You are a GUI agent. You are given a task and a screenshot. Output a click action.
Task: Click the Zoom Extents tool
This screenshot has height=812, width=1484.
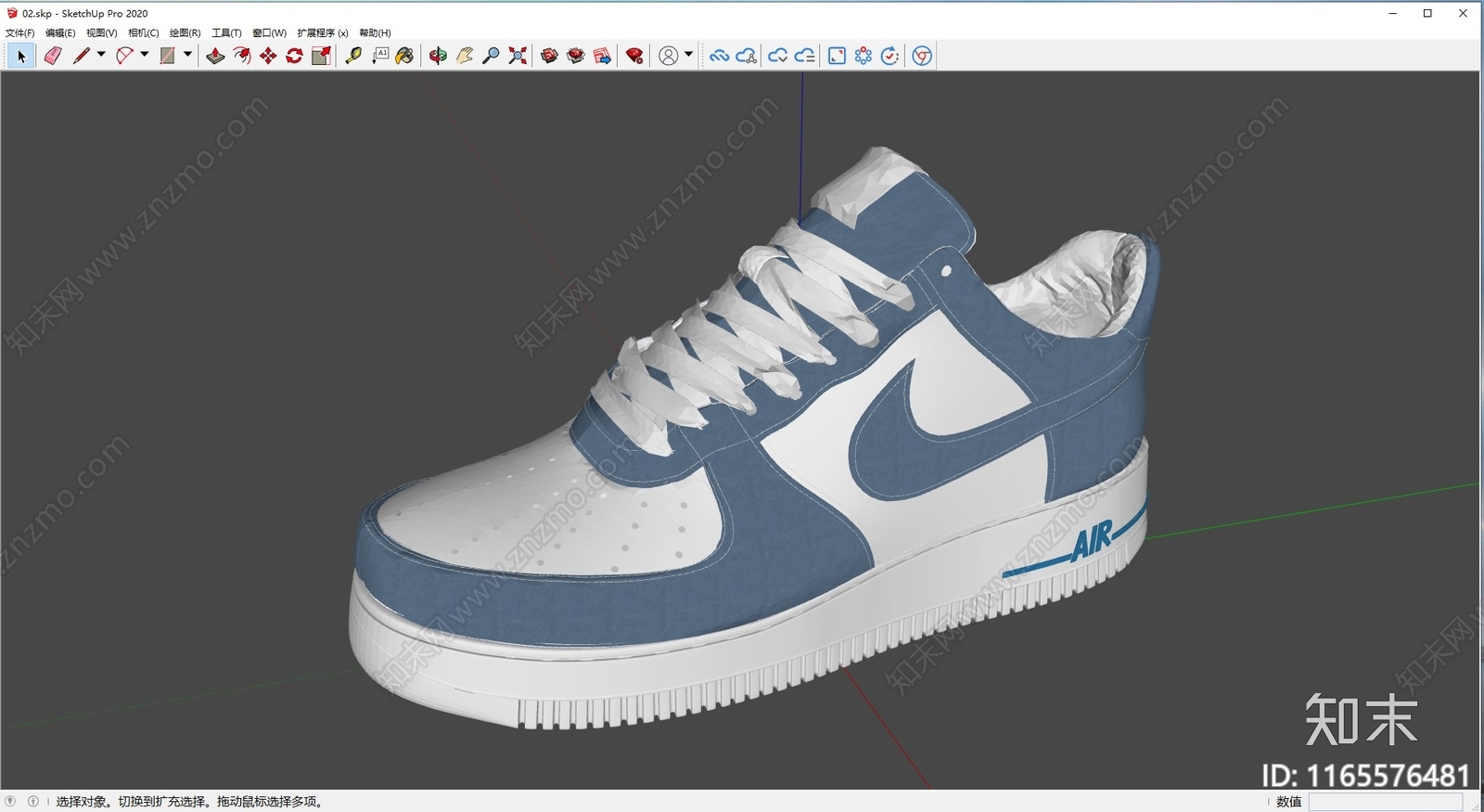point(518,57)
